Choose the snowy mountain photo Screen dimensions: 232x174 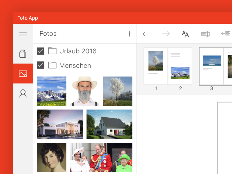(52, 91)
